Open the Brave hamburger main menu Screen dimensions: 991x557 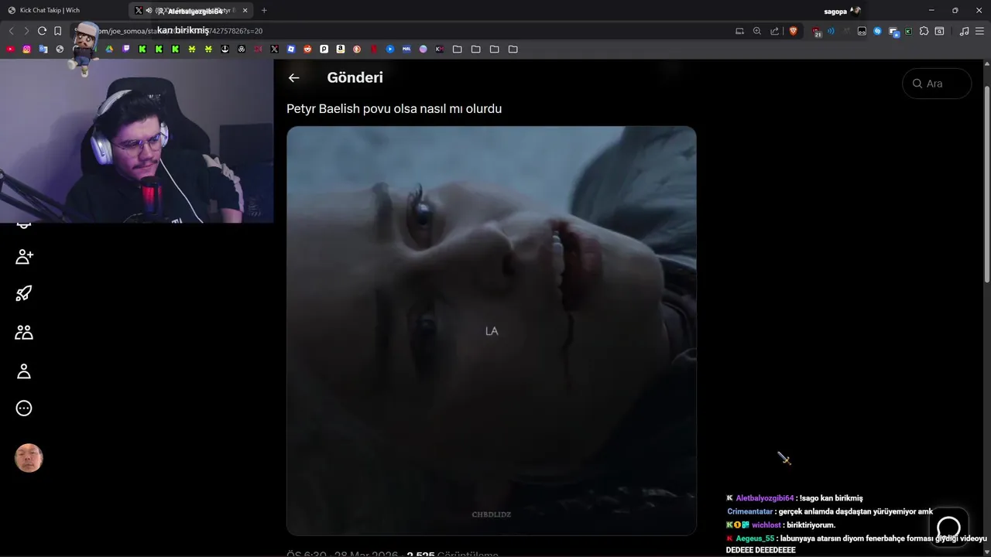[980, 31]
